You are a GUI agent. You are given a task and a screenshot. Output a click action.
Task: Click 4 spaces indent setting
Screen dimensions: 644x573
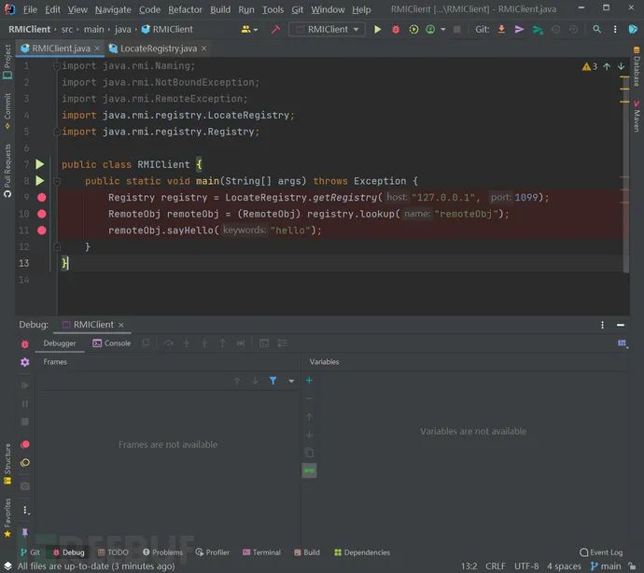564,566
